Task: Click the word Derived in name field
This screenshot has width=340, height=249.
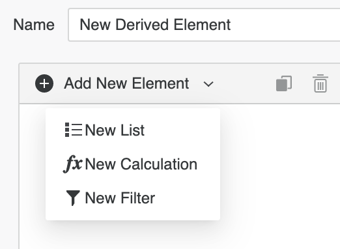Action: tap(142, 25)
